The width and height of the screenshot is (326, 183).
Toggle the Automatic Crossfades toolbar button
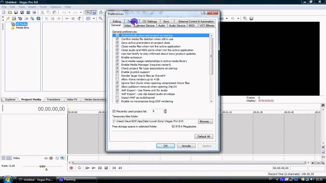point(94,12)
